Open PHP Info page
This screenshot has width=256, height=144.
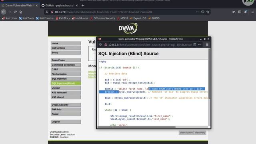tap(66, 109)
